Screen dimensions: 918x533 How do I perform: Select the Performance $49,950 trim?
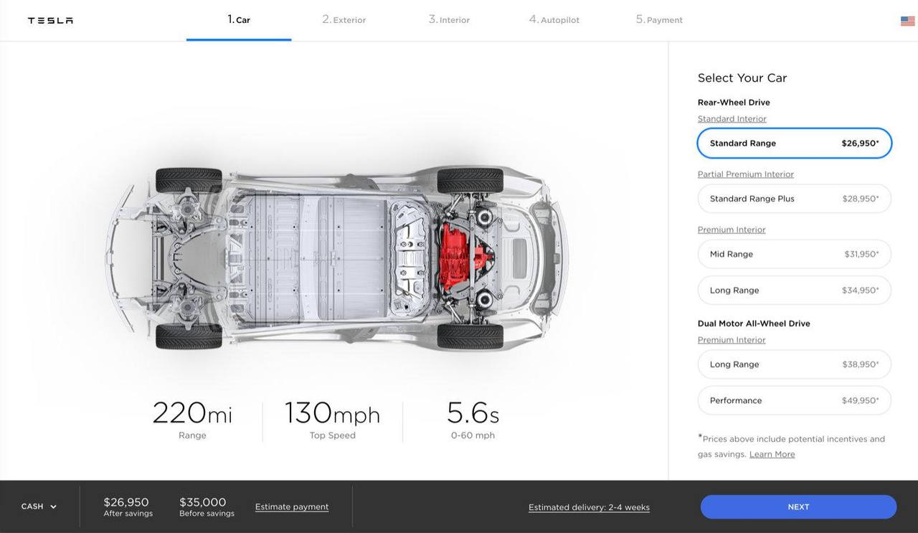[x=794, y=400]
